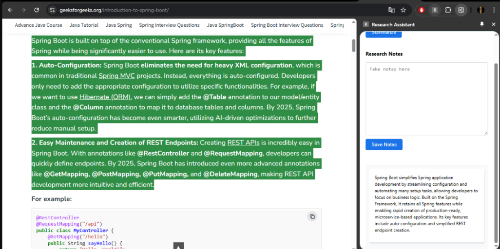
Task: Open Java Spring nav item
Action: [x=118, y=25]
